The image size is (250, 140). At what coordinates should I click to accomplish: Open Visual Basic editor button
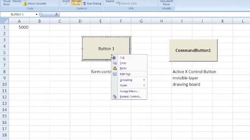[x=7, y=3]
